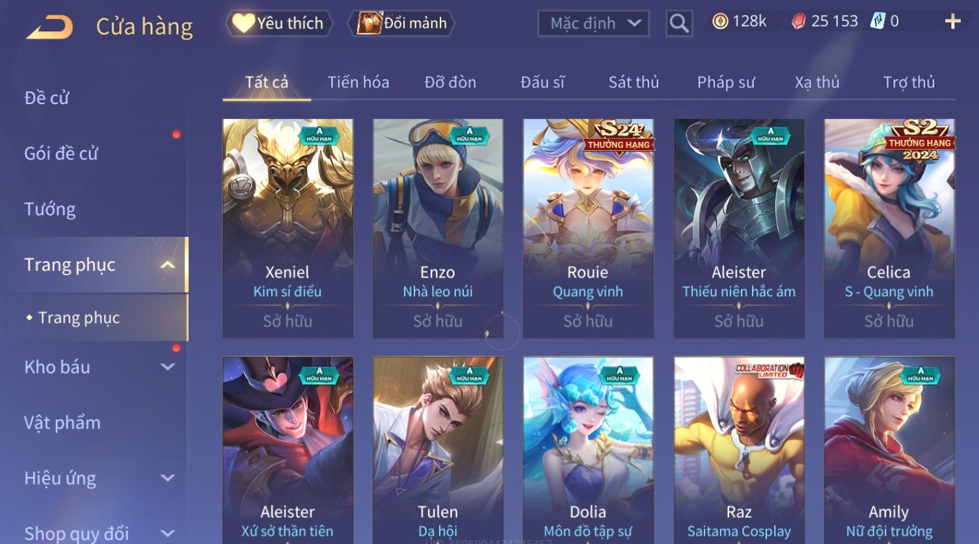Image resolution: width=979 pixels, height=544 pixels.
Task: Open Tướng in the sidebar
Action: (x=50, y=209)
